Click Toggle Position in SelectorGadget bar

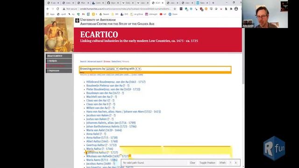click(207, 163)
